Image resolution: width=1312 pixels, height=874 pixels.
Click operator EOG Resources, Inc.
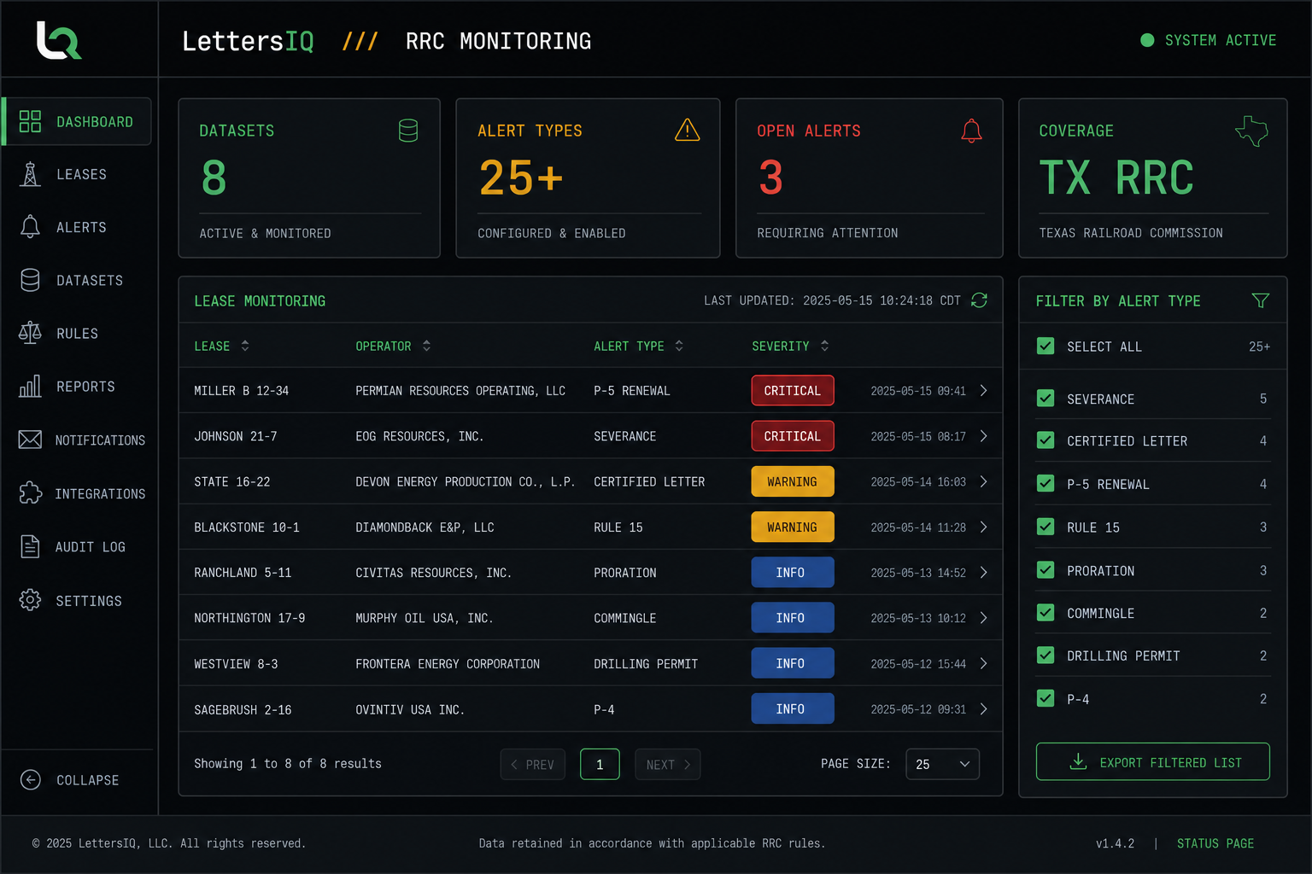(419, 436)
